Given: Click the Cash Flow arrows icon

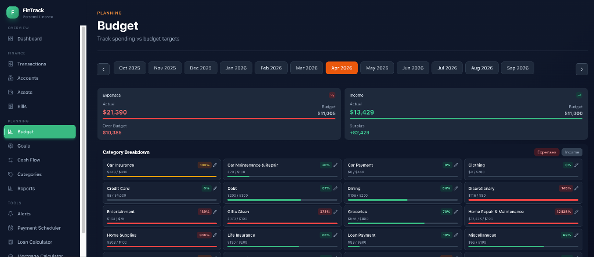Looking at the screenshot, I should click(x=10, y=160).
